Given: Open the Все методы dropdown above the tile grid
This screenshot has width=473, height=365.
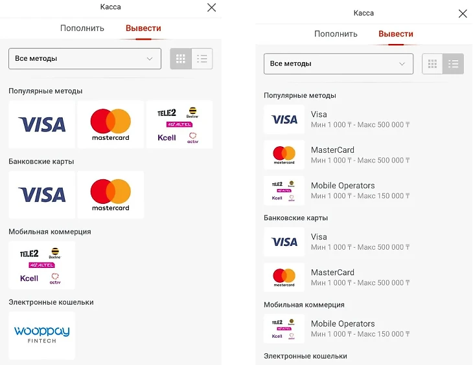Looking at the screenshot, I should coord(85,59).
